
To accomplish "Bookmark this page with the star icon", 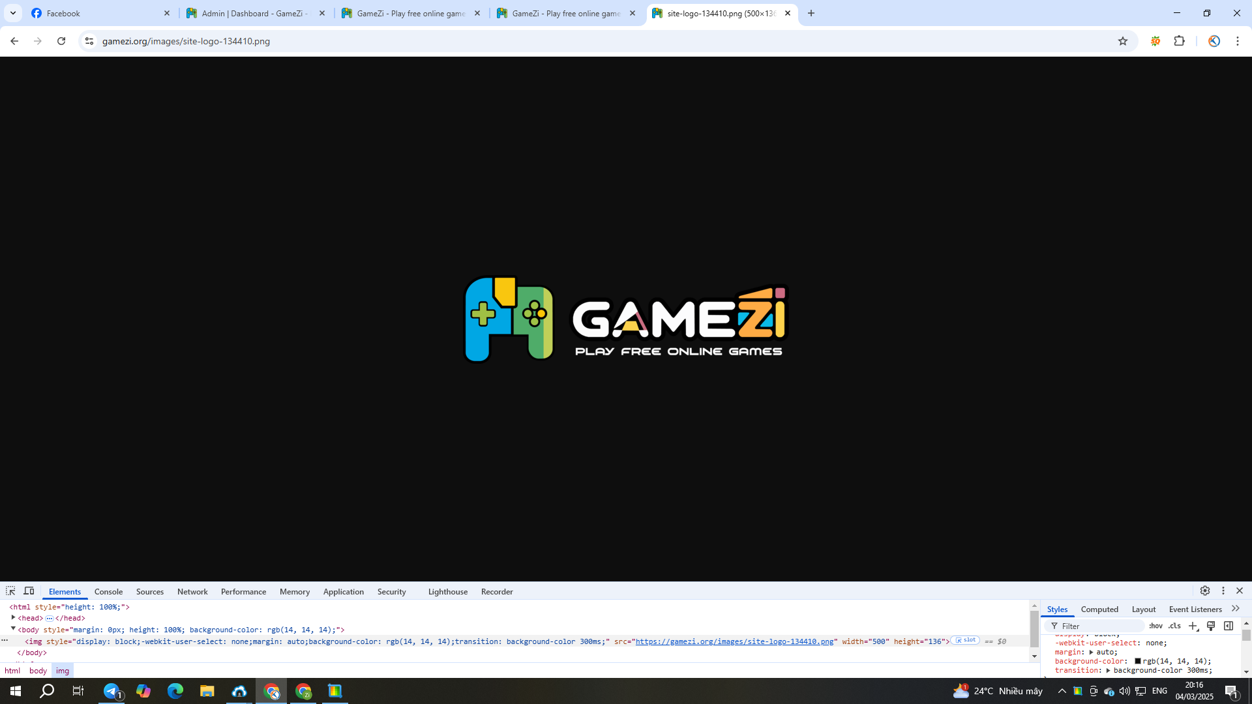I will pyautogui.click(x=1123, y=41).
